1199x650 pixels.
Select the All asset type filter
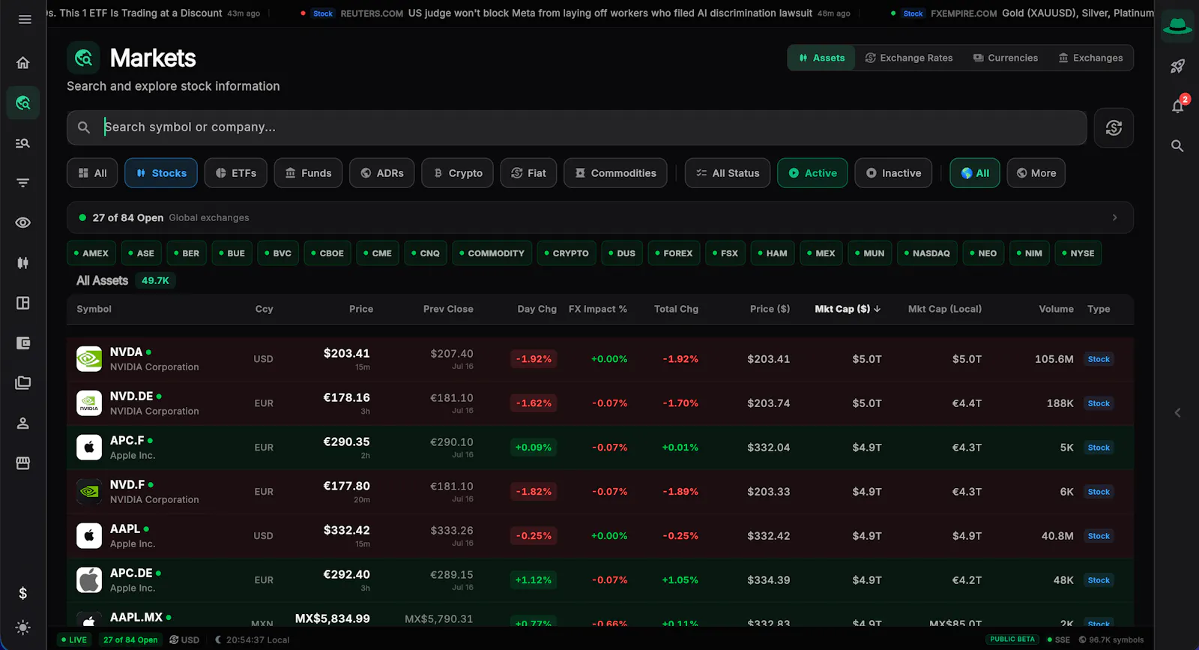click(92, 173)
